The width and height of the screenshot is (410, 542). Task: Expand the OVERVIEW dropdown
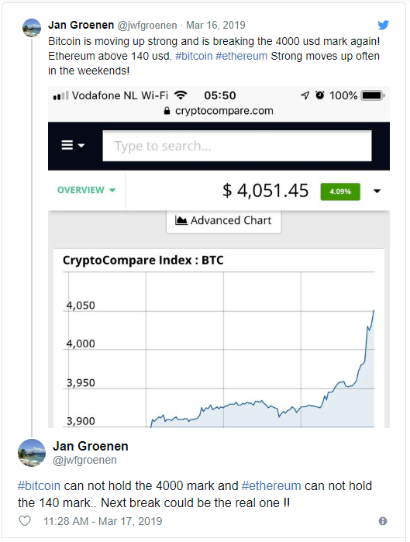click(86, 190)
